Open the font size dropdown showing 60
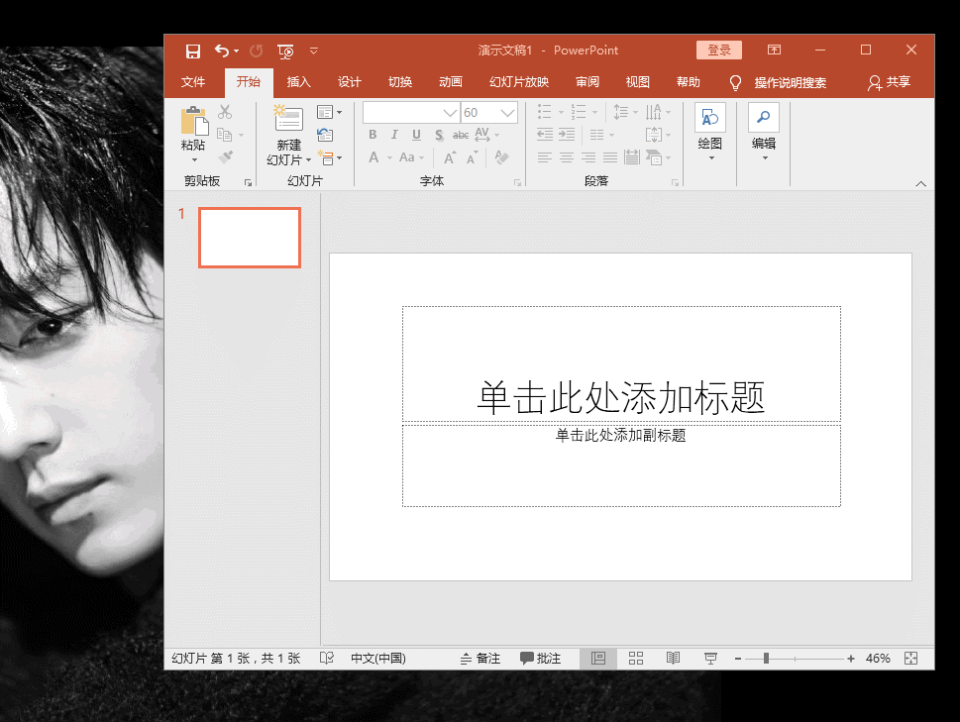The width and height of the screenshot is (960, 722). (x=507, y=113)
